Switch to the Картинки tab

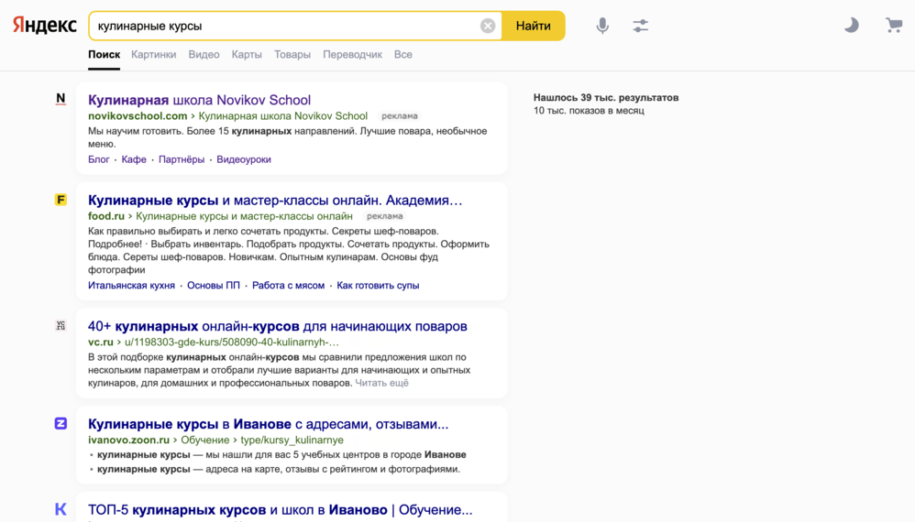pyautogui.click(x=153, y=55)
